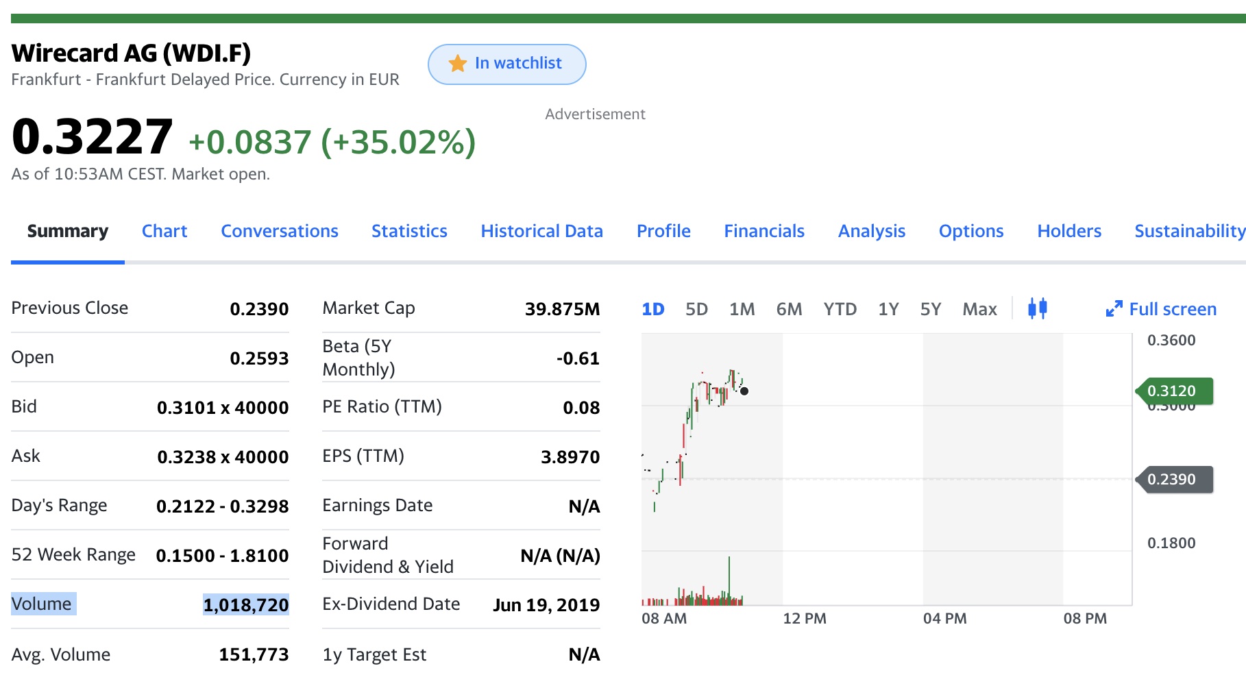Image resolution: width=1246 pixels, height=688 pixels.
Task: Click the Volume value 1,018,720
Action: coord(246,604)
